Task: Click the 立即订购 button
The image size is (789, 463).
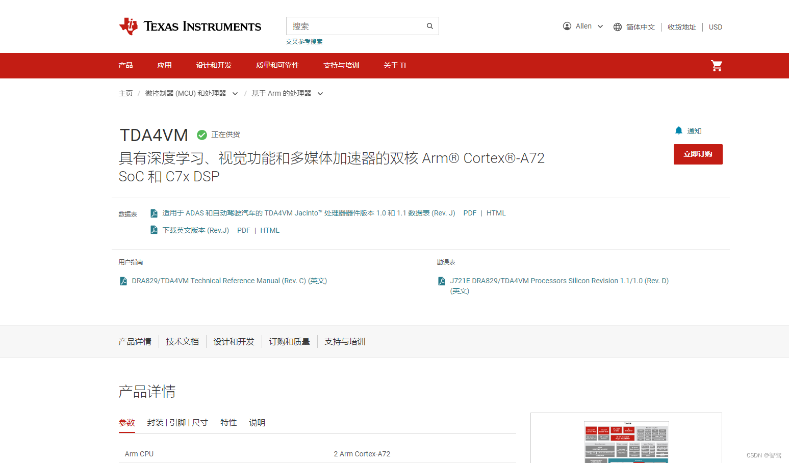Action: (x=698, y=154)
